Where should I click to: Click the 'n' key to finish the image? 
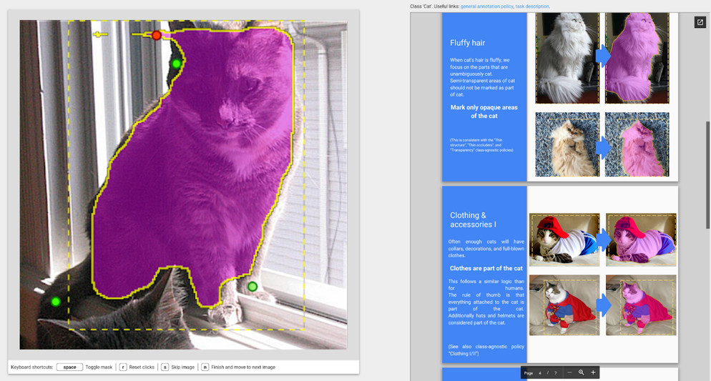click(x=205, y=367)
